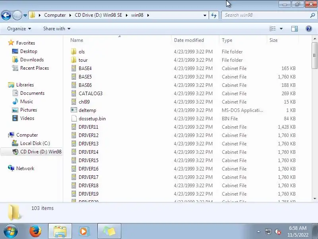Open the Share with menu
The width and height of the screenshot is (318, 239).
(x=57, y=29)
